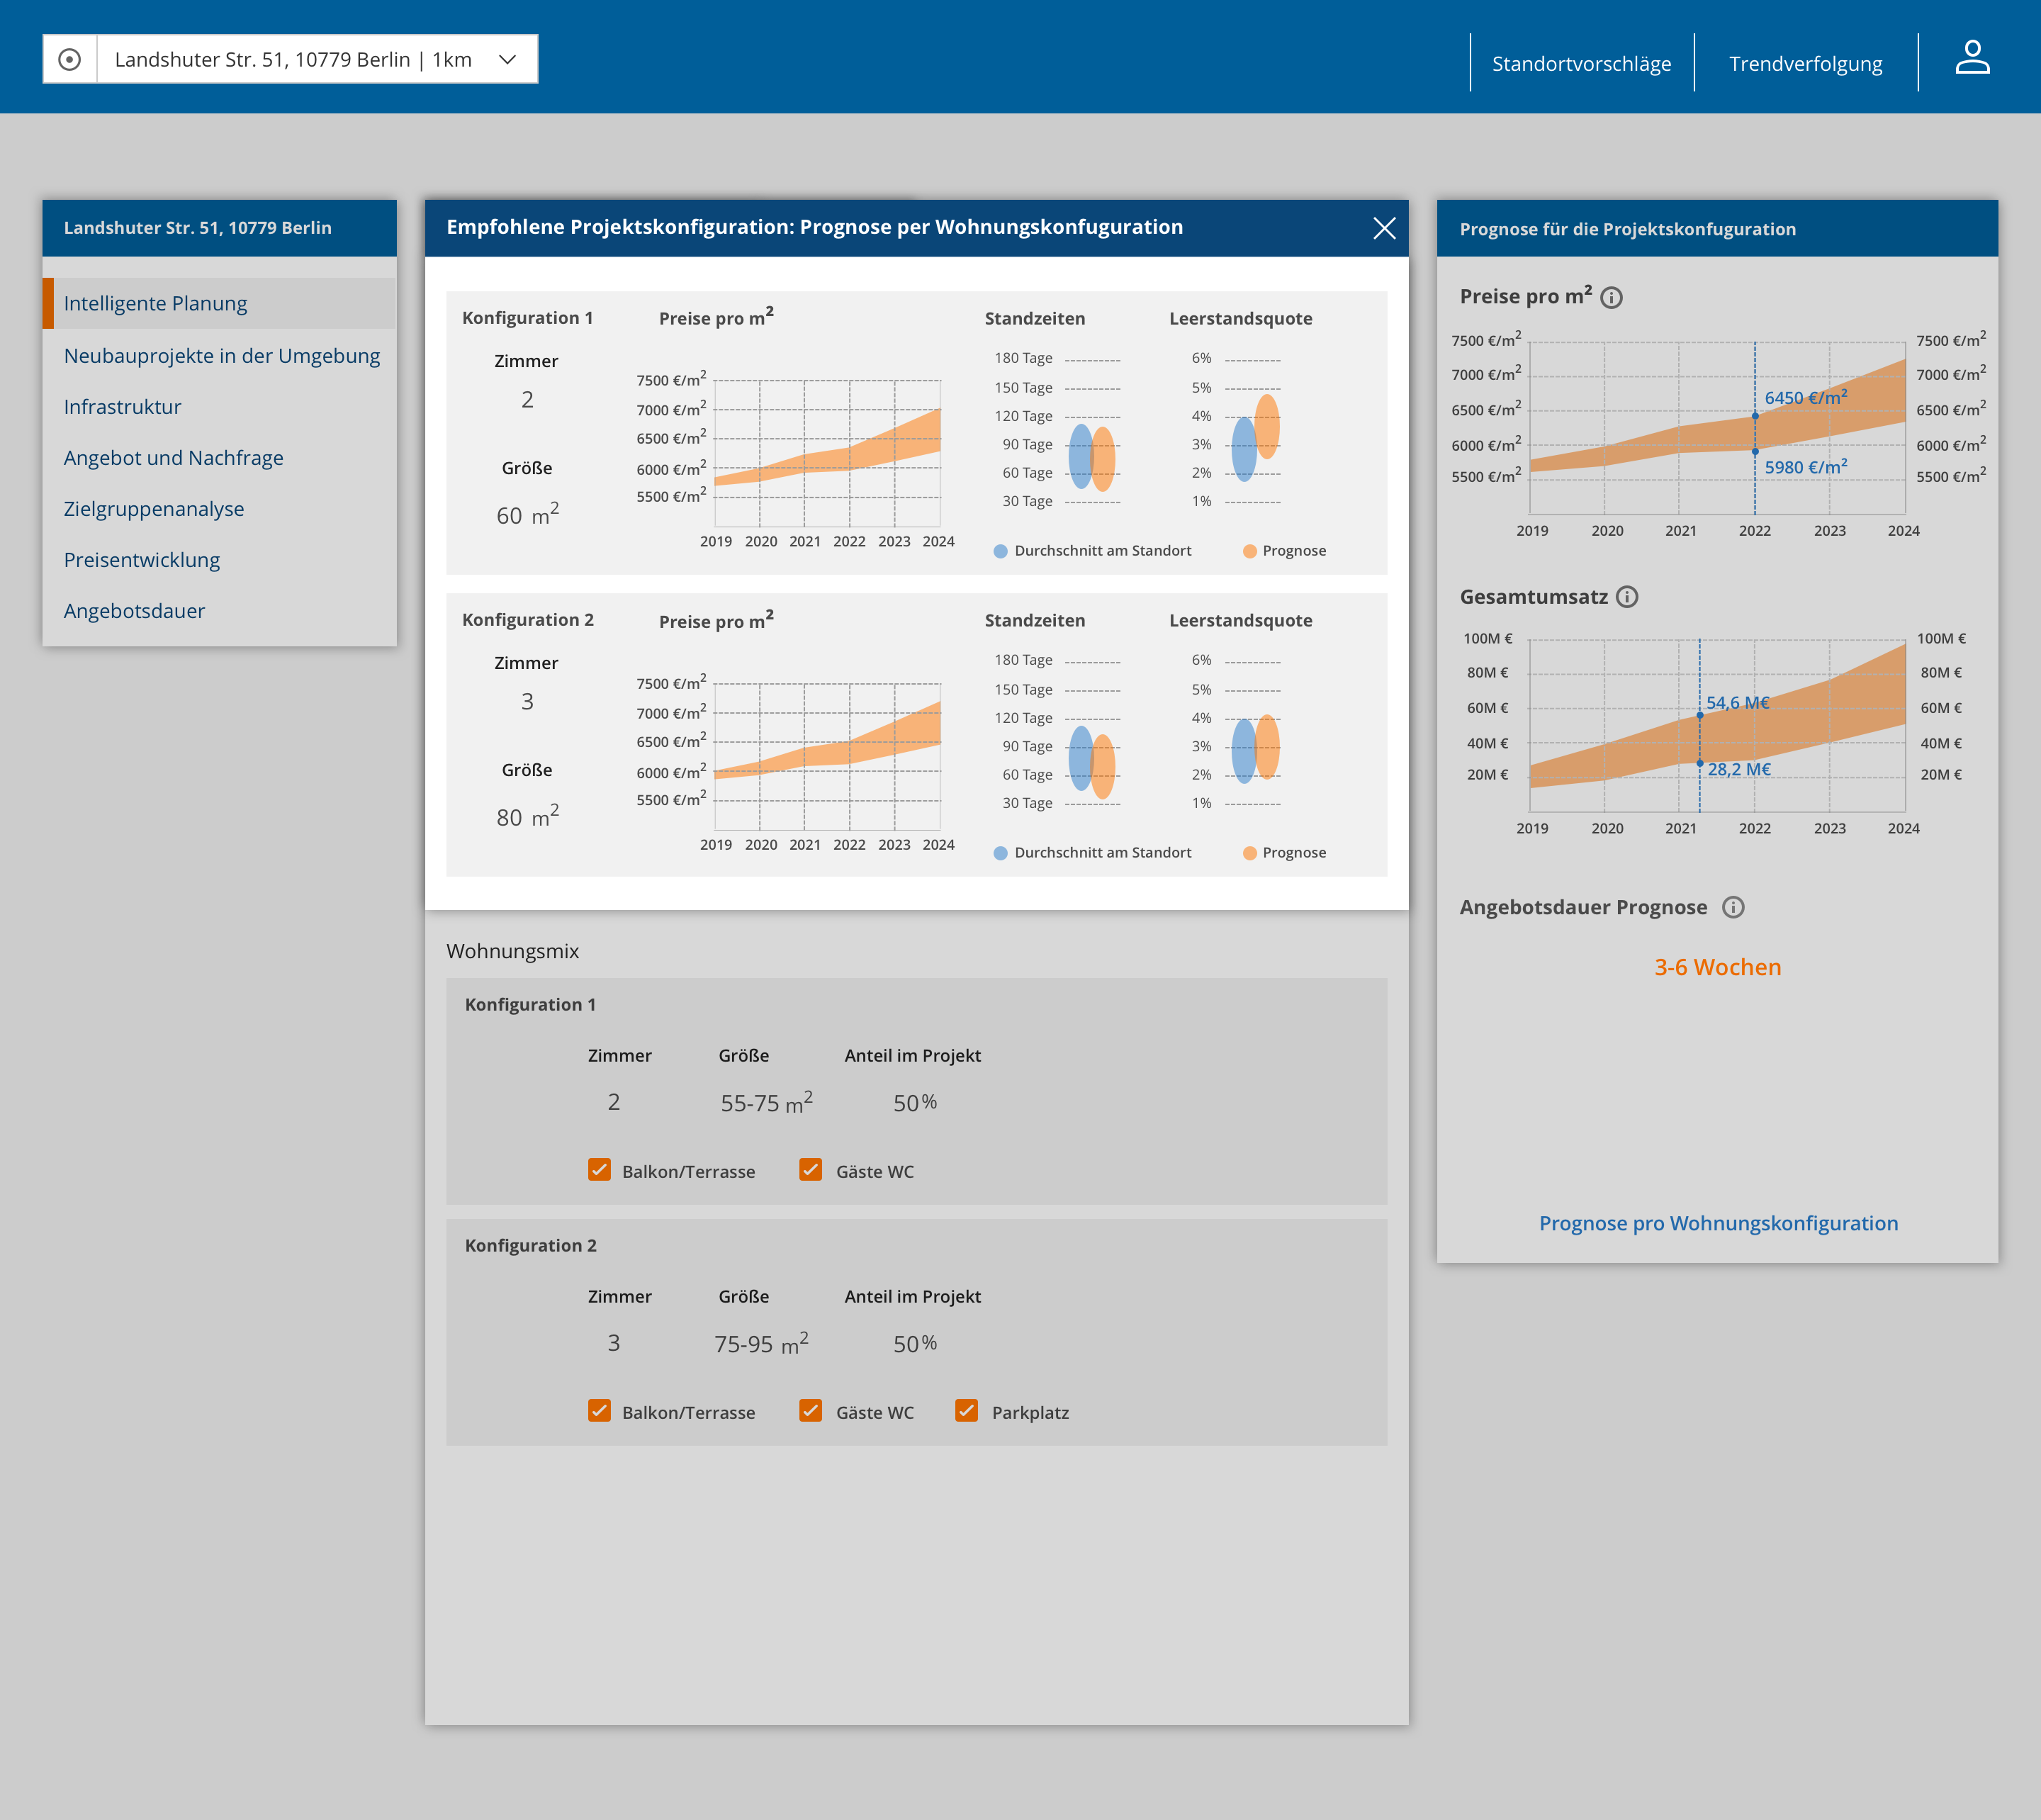Viewport: 2041px width, 1820px height.
Task: Uncheck Parkplatz option in Konfiguration 2
Action: click(x=966, y=1411)
